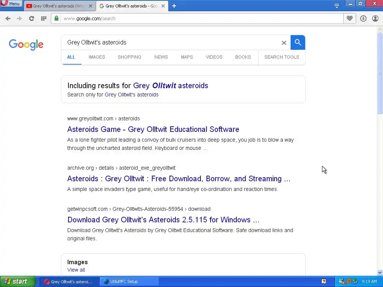
Task: Click the "As a lone fighter pilot" snippet text
Action: 180,144
